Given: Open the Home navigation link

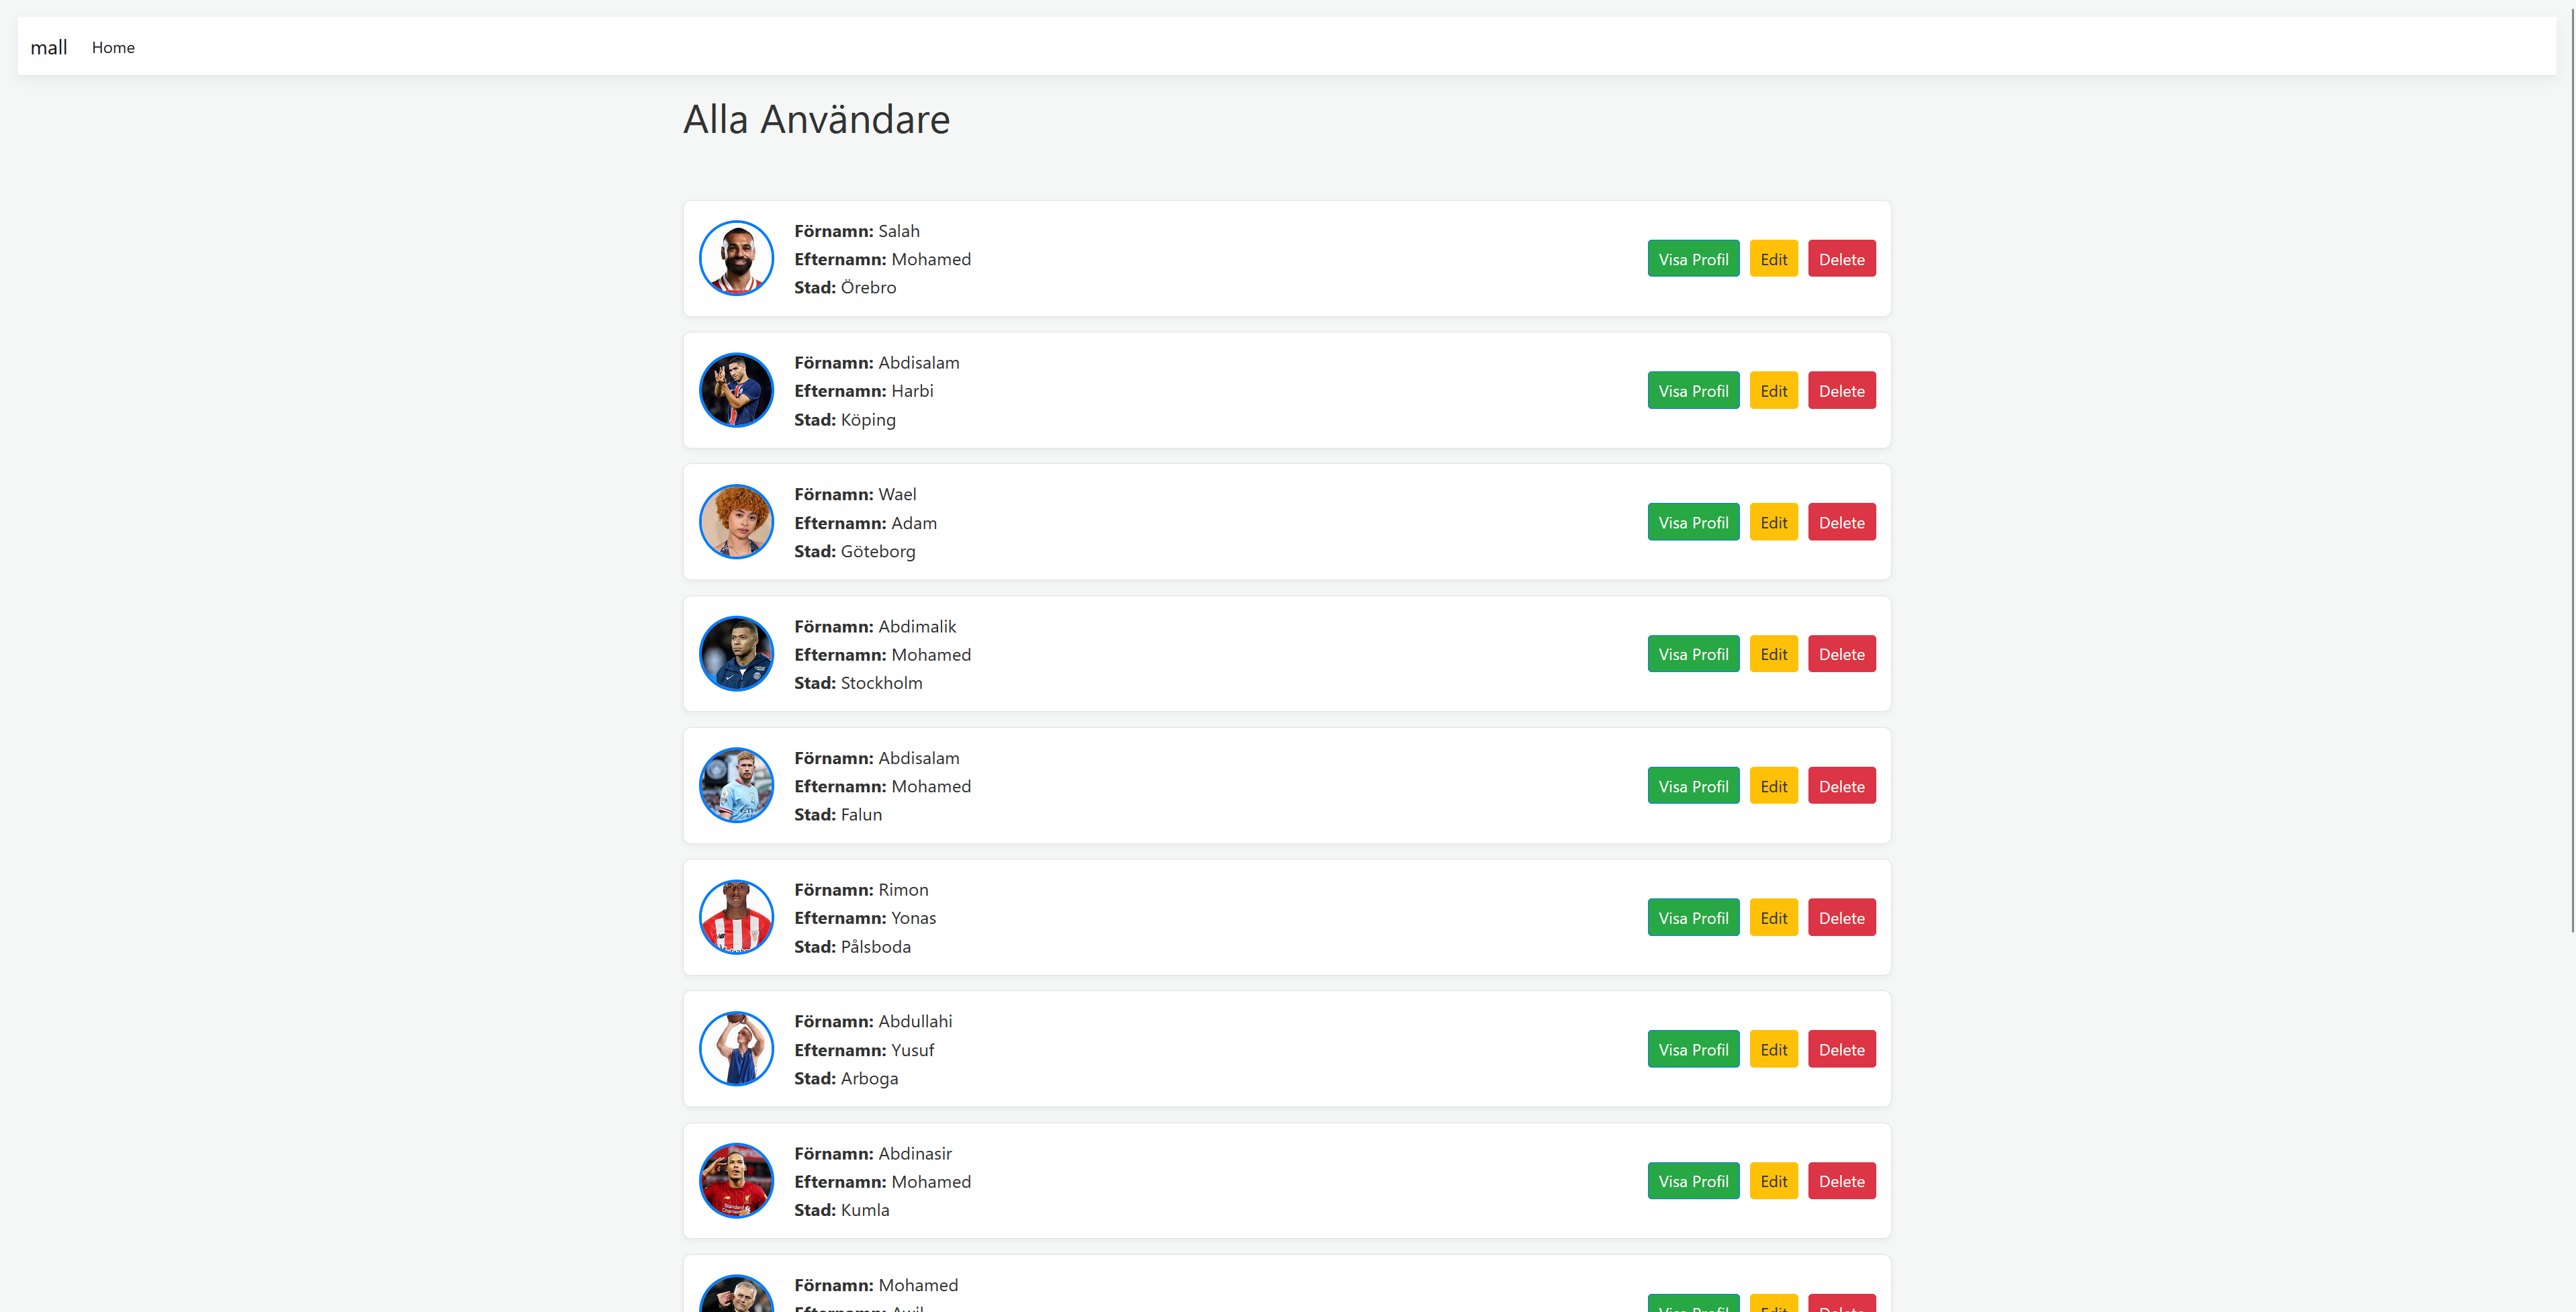Looking at the screenshot, I should pos(113,47).
